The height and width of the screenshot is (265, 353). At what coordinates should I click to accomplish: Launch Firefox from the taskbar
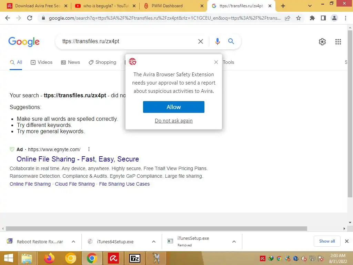(x=49, y=258)
